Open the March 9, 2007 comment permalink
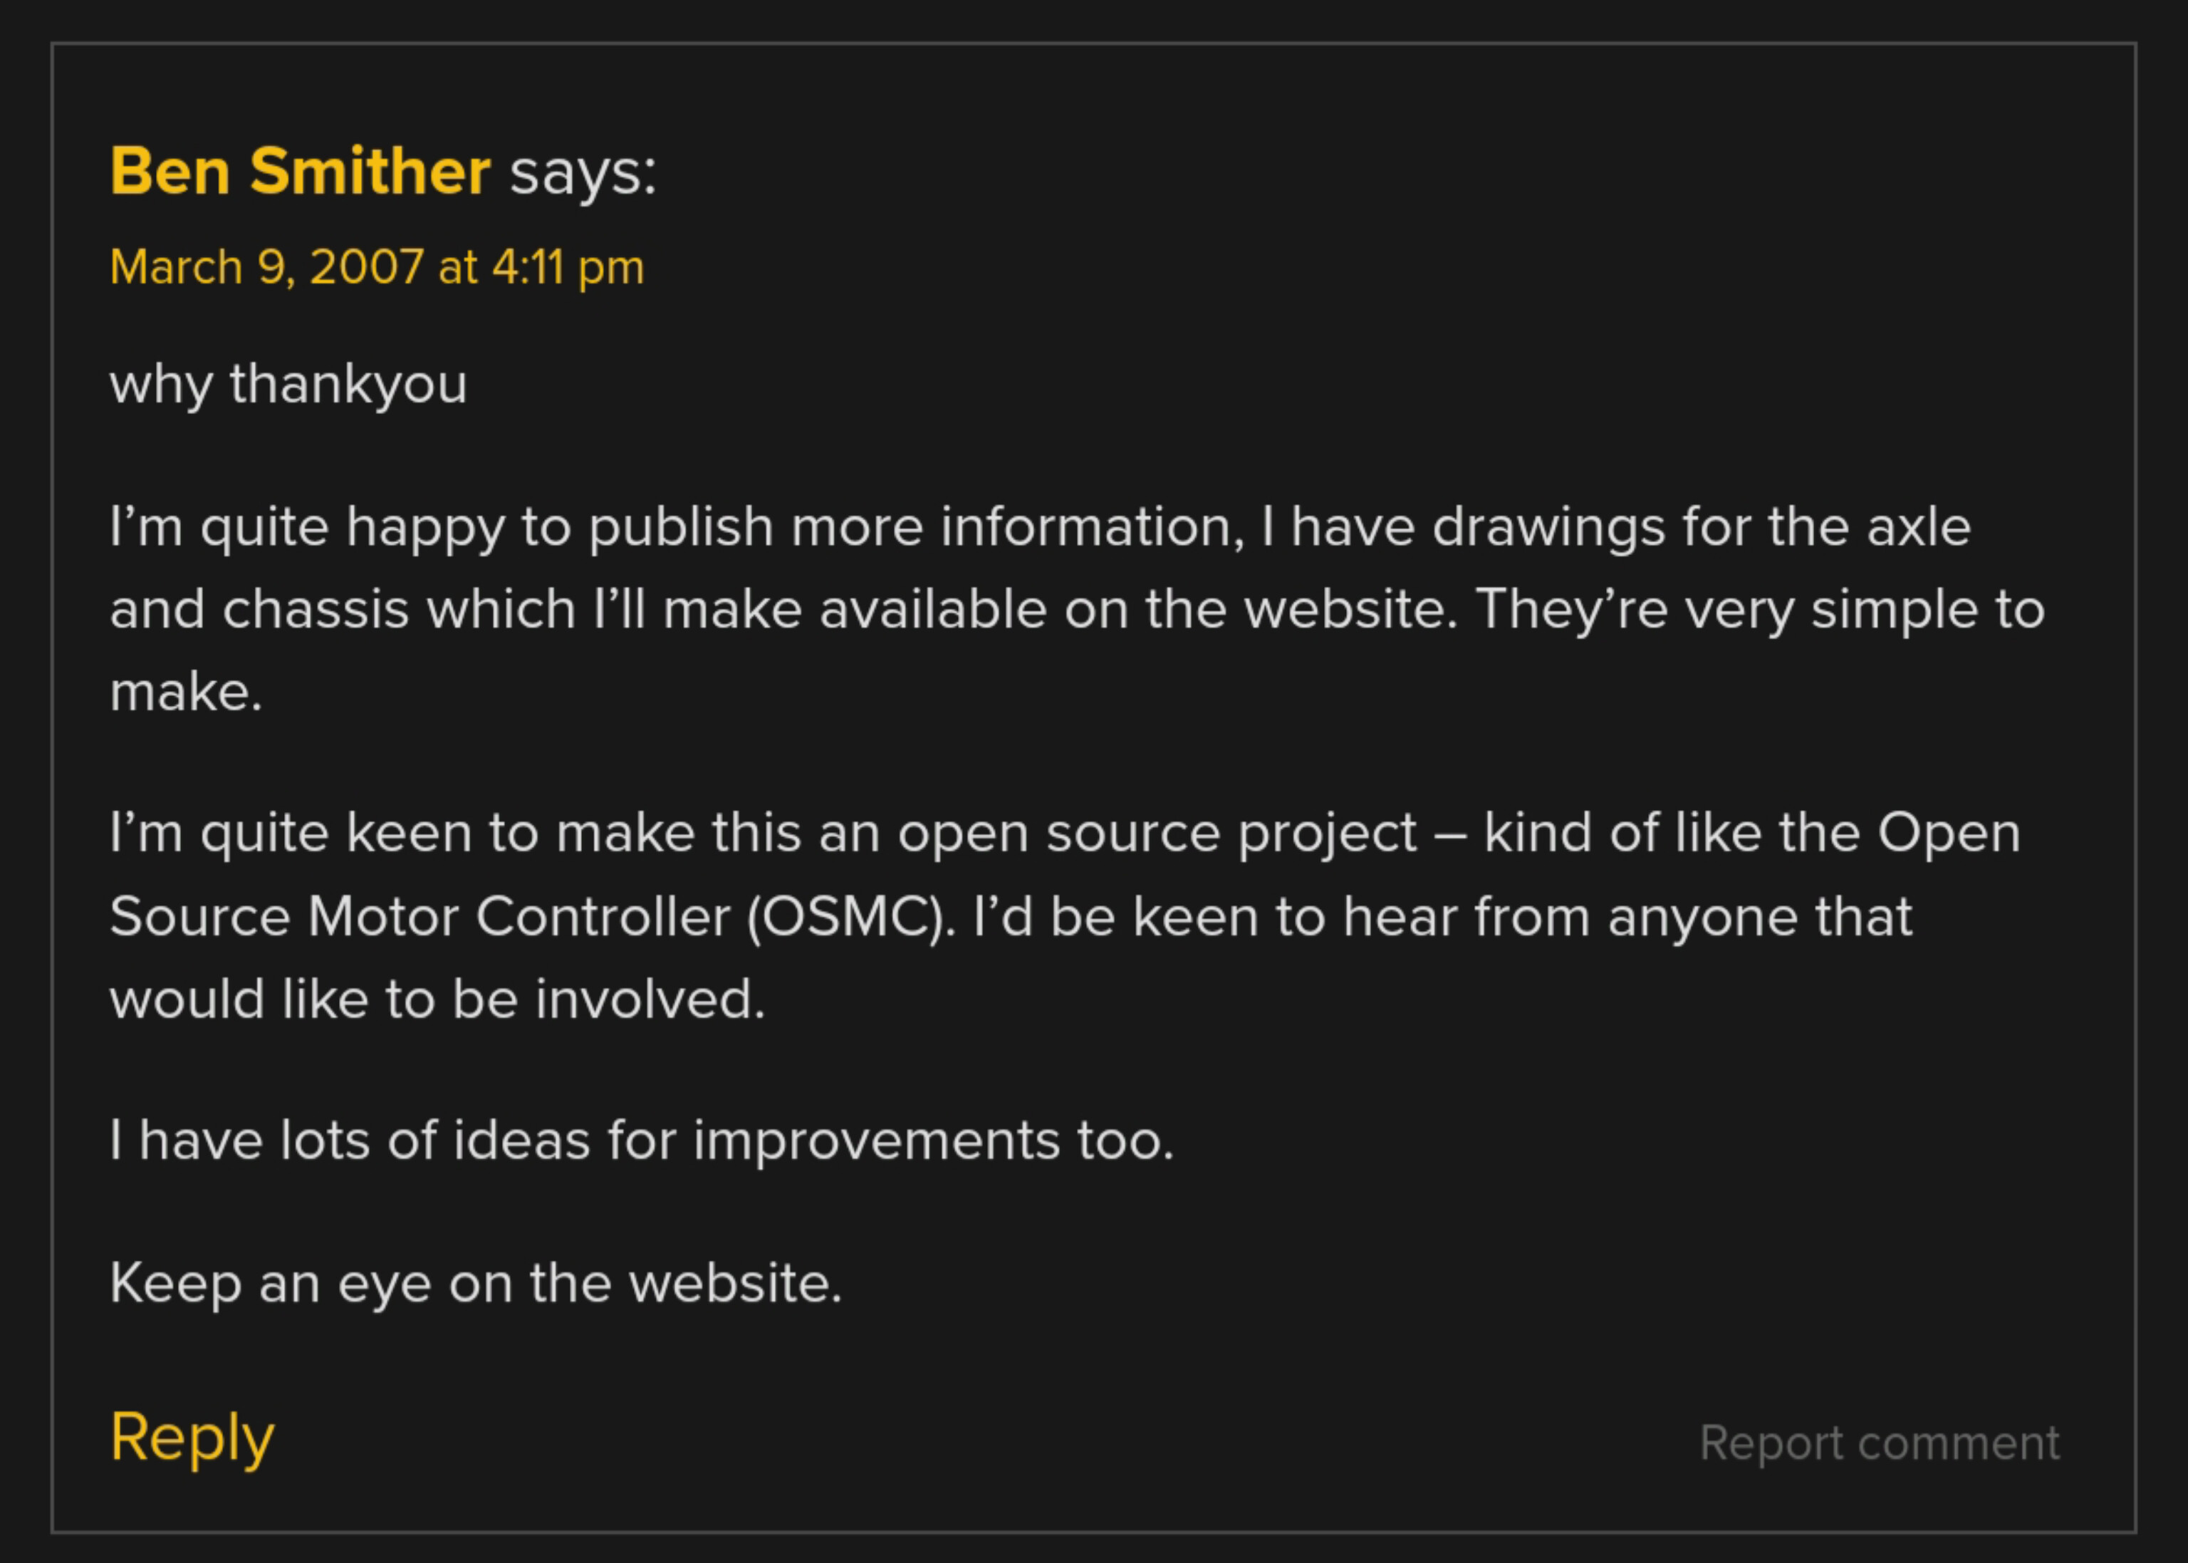 (x=376, y=266)
